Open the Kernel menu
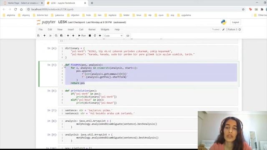 pyautogui.click(x=92, y=30)
